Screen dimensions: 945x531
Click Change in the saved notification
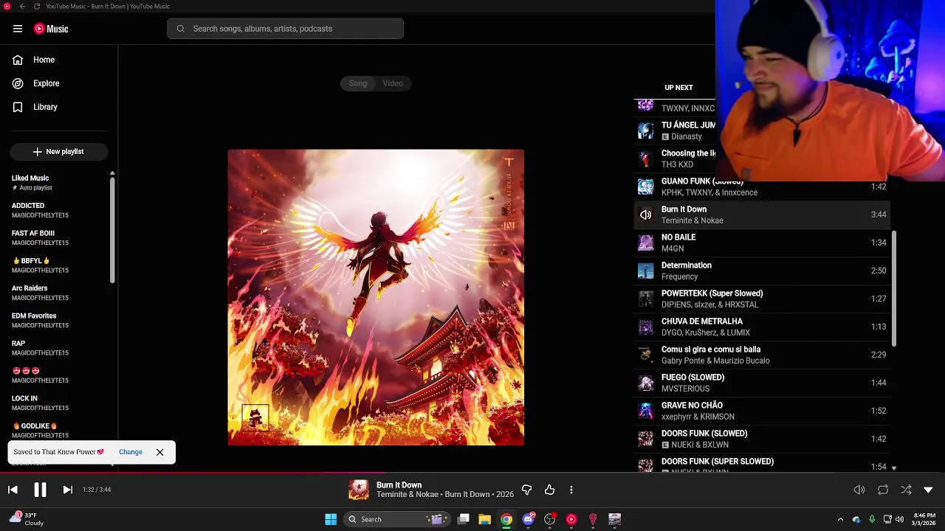tap(131, 452)
